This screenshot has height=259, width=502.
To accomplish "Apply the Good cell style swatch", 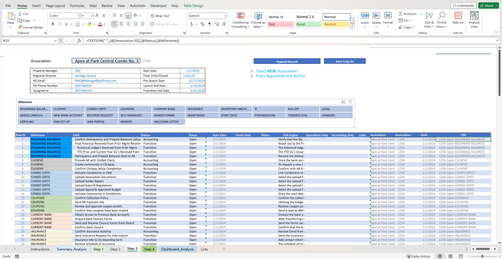I will pyautogui.click(x=308, y=24).
